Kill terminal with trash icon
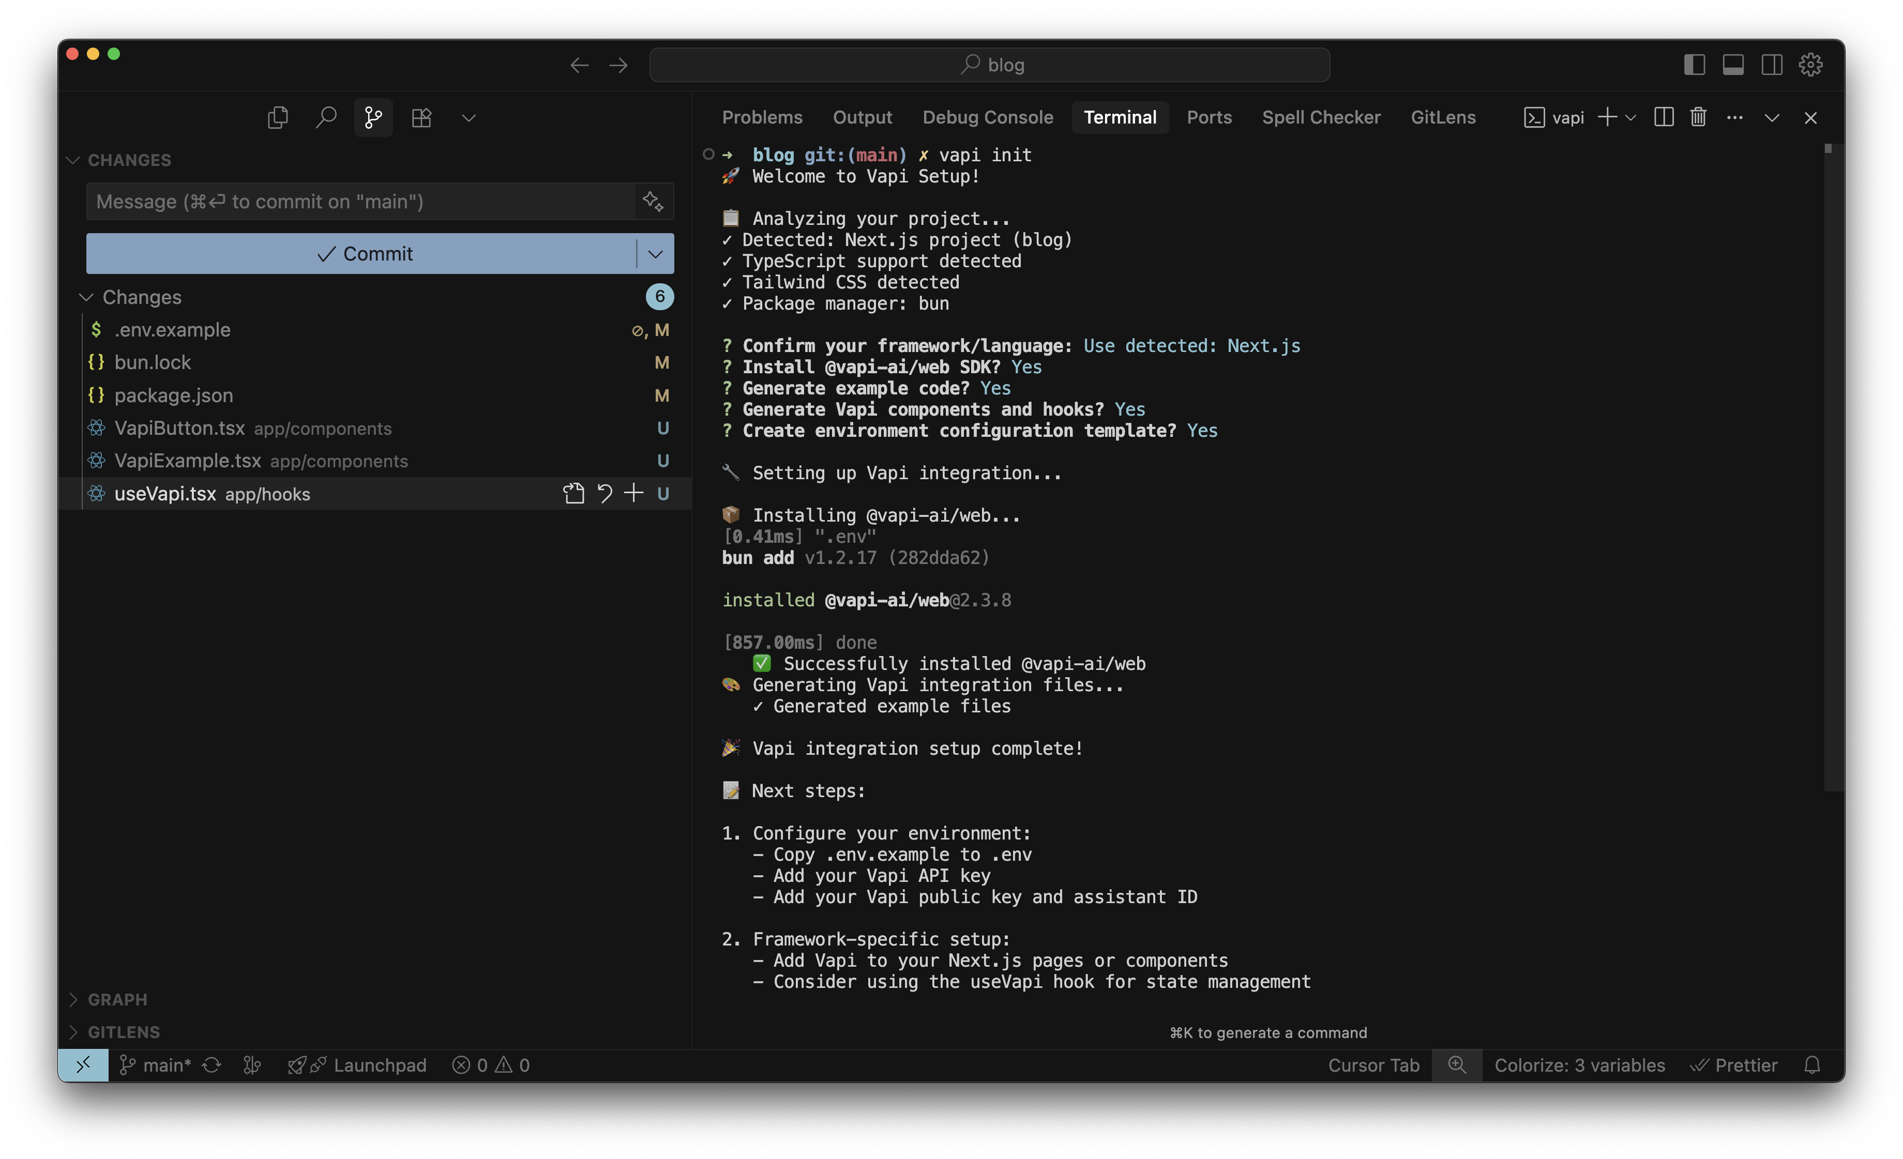Viewport: 1903px width, 1159px height. tap(1698, 117)
